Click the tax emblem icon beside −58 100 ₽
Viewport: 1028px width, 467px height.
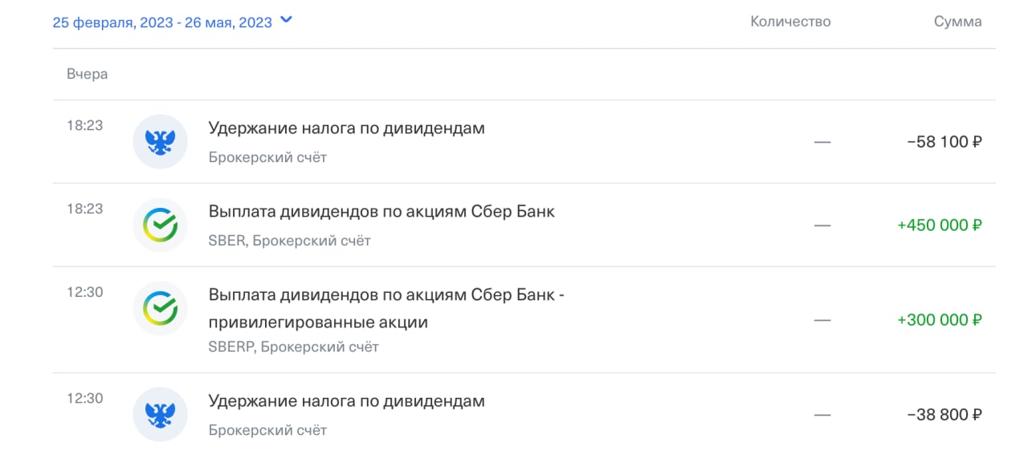[x=160, y=141]
